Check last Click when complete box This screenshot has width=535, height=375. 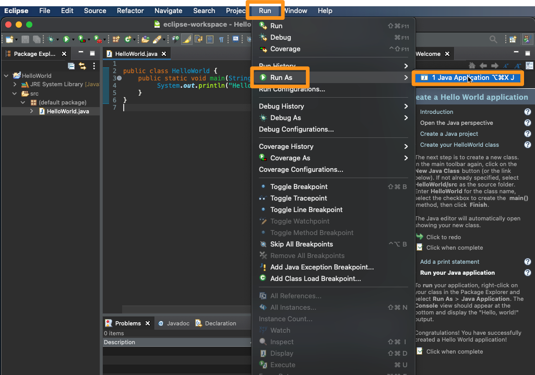420,351
